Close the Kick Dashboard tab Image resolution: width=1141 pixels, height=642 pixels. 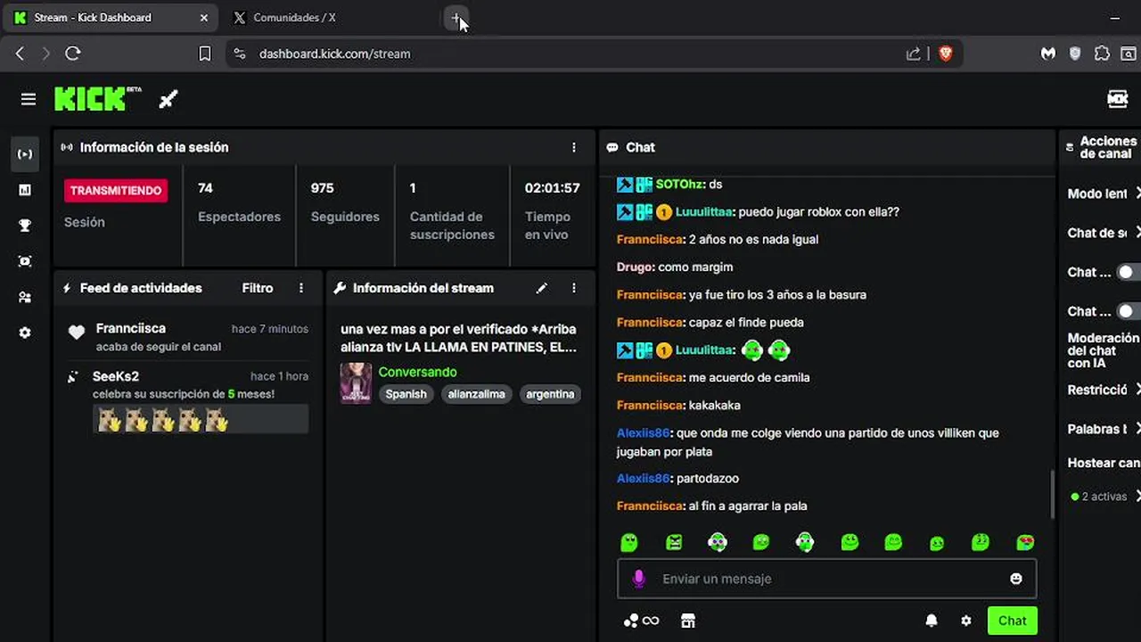(203, 18)
